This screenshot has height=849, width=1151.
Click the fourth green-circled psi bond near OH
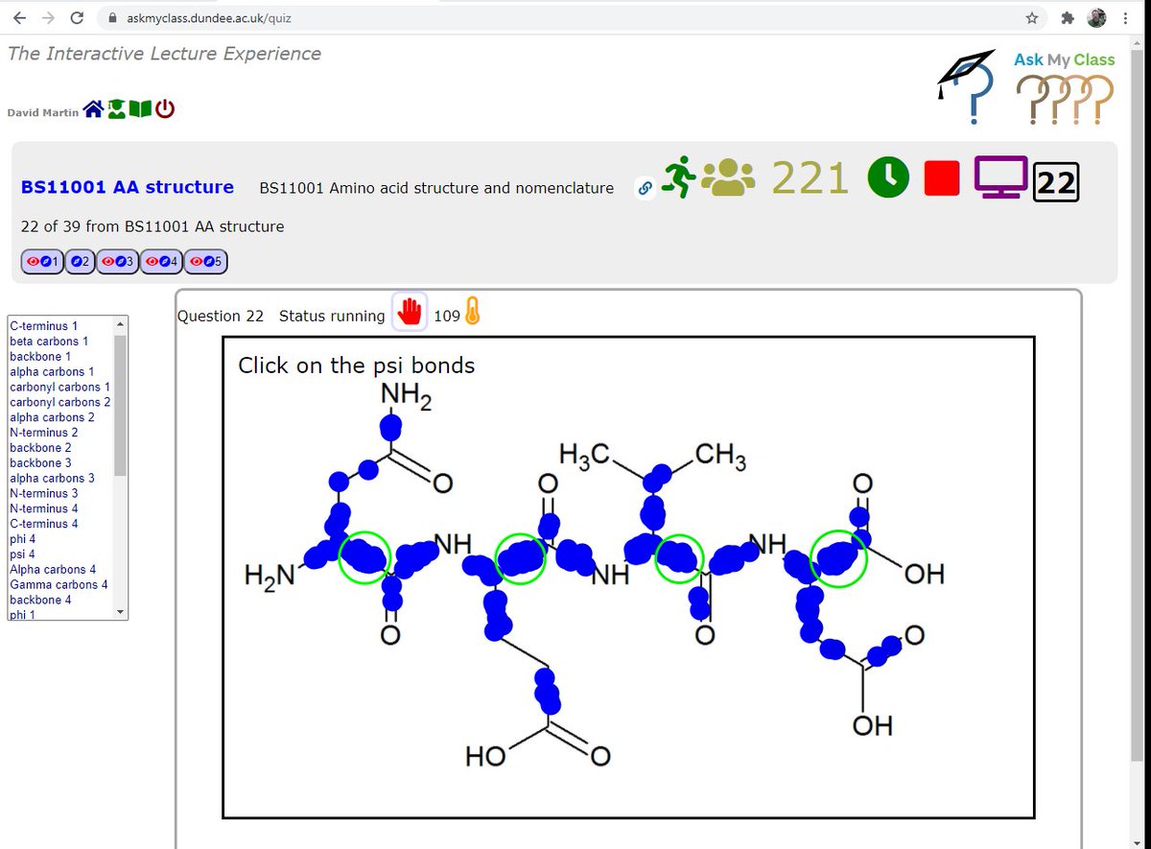coord(838,557)
